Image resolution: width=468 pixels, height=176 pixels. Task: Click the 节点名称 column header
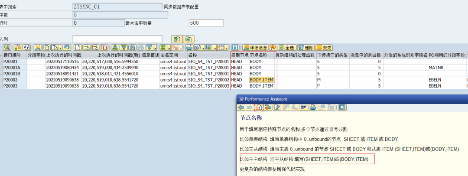[262, 55]
